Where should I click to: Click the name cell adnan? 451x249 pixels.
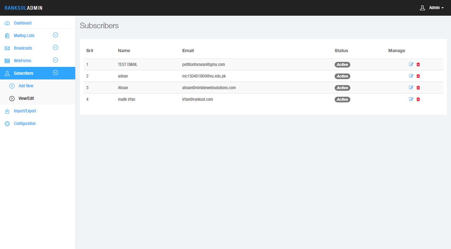click(123, 76)
